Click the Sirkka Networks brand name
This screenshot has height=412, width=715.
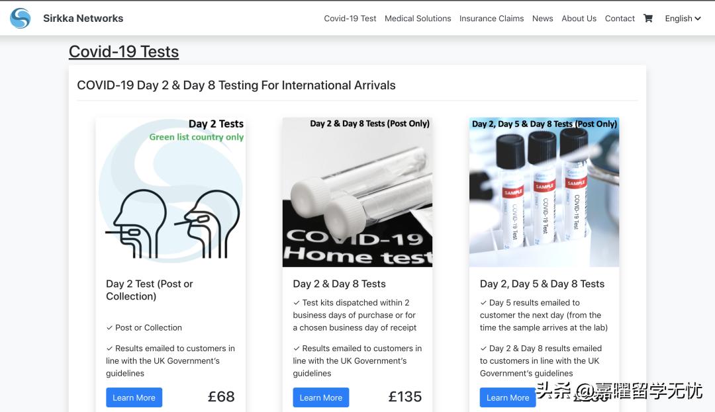click(x=83, y=19)
